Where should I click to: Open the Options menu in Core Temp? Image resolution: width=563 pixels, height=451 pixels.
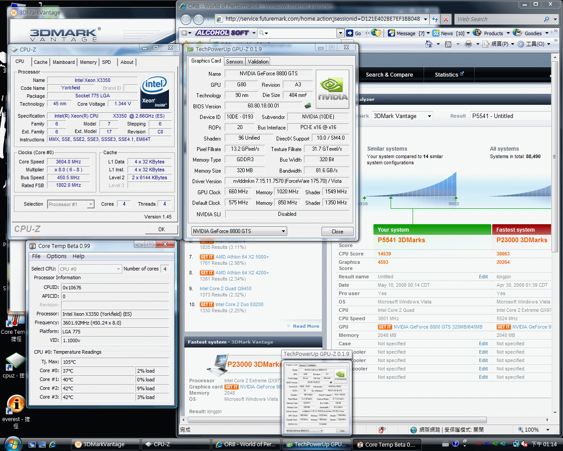pos(57,256)
